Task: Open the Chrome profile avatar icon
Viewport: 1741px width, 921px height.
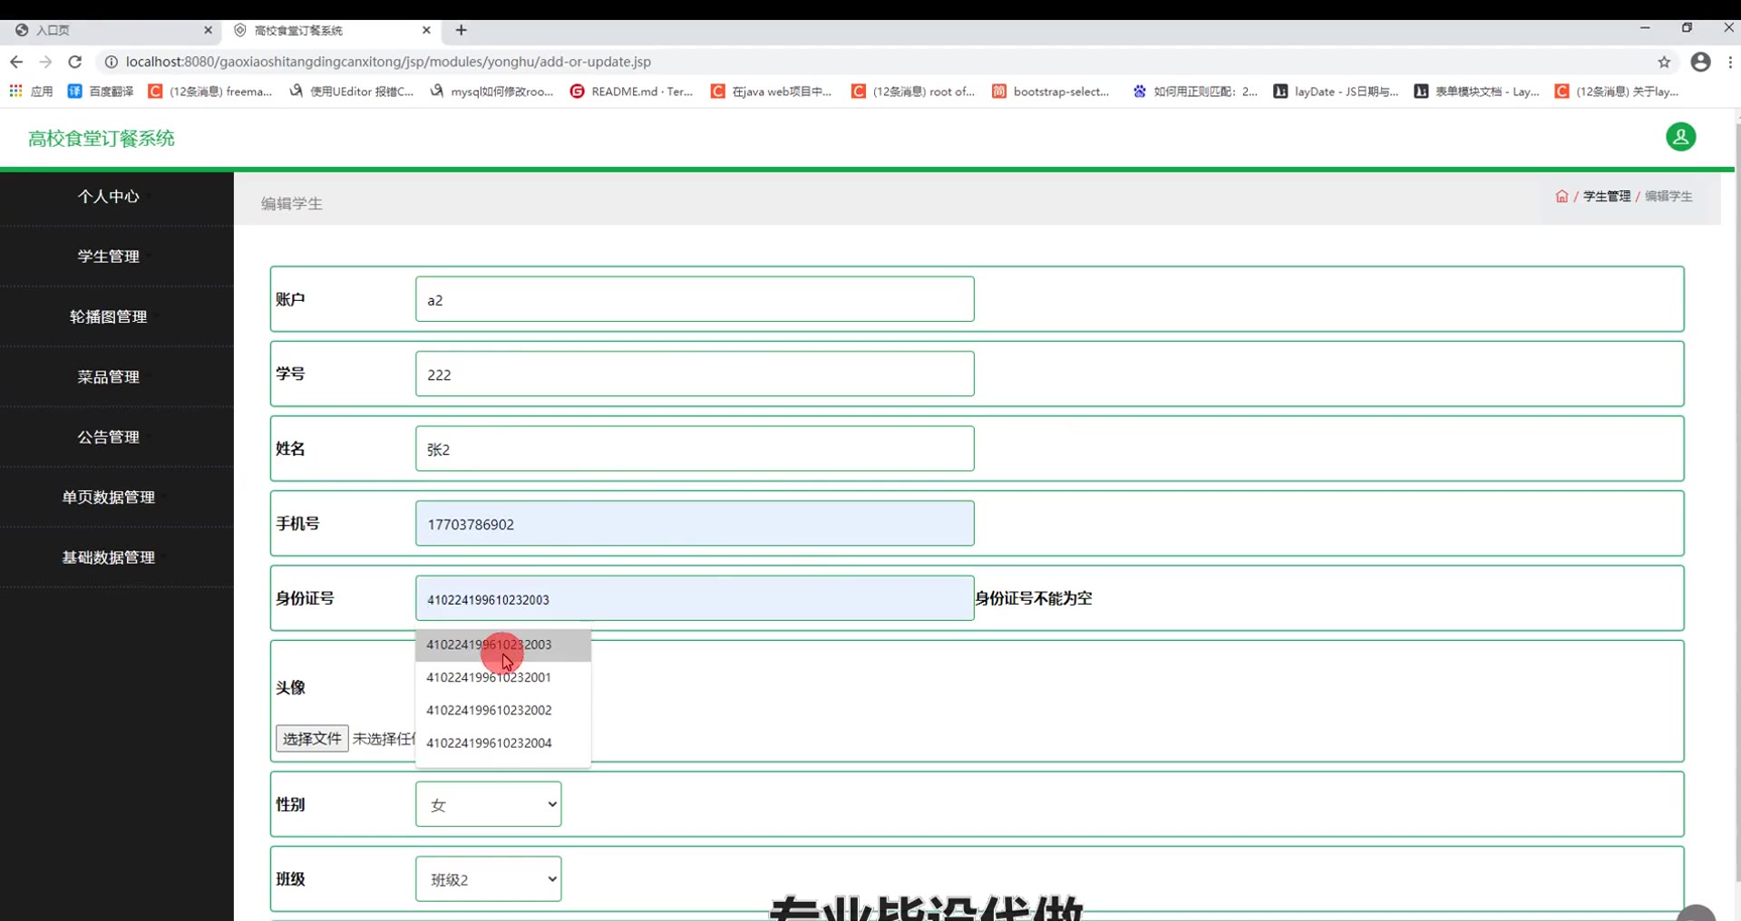Action: [1701, 62]
